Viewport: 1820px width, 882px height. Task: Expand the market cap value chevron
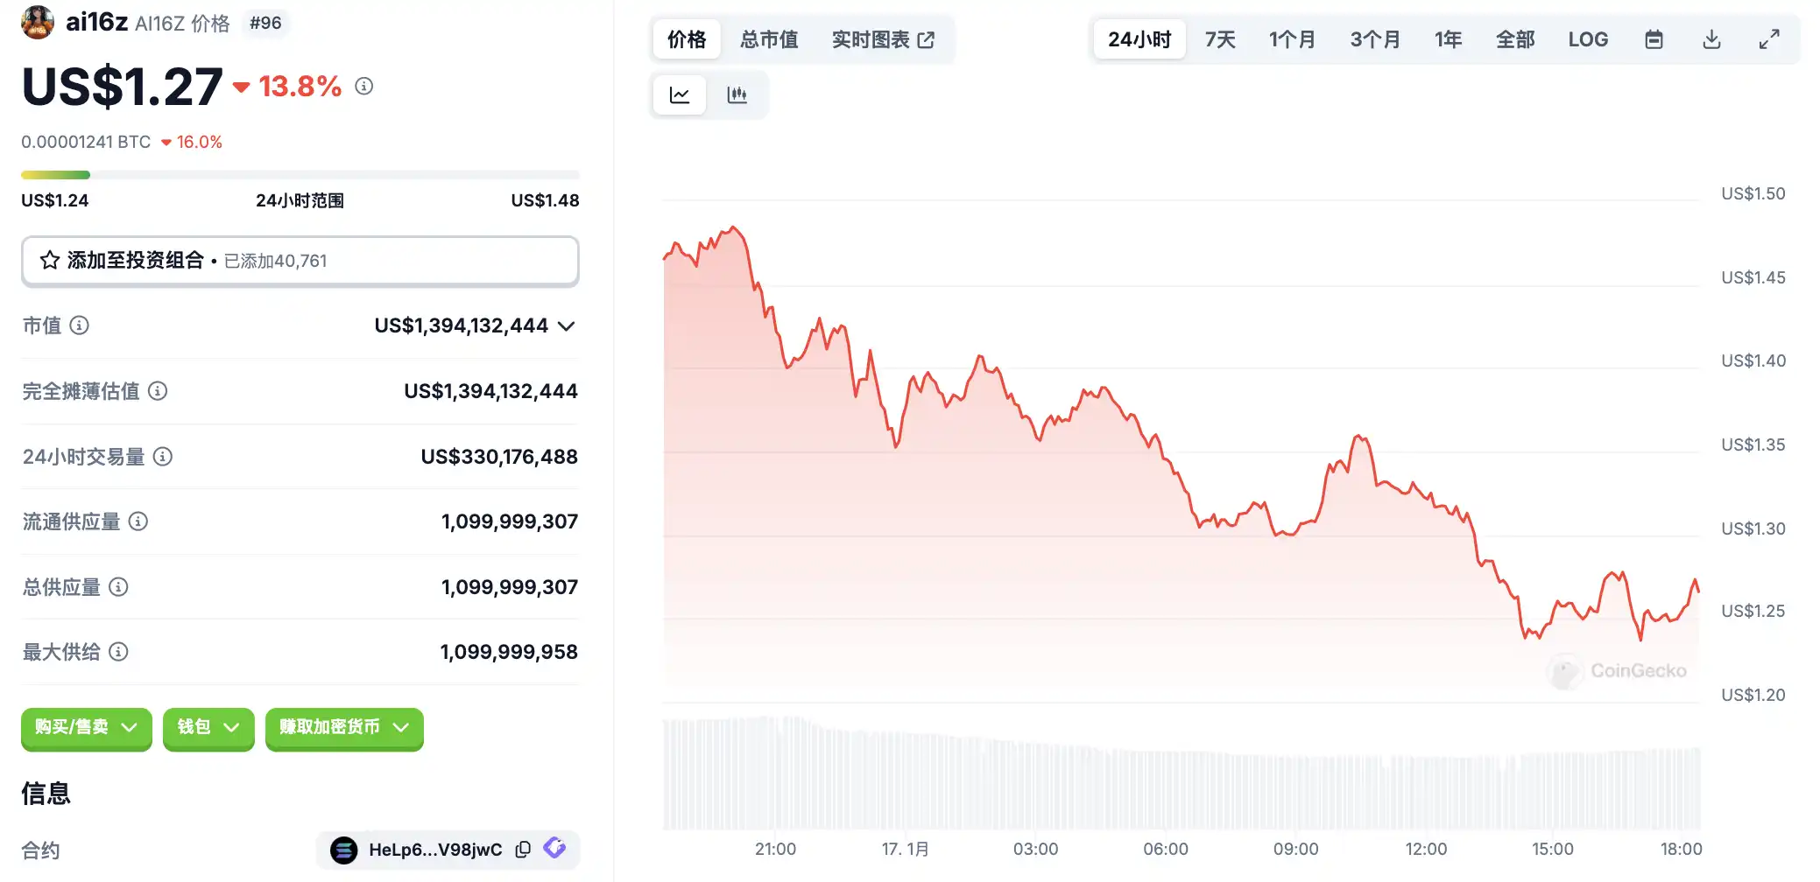click(567, 326)
